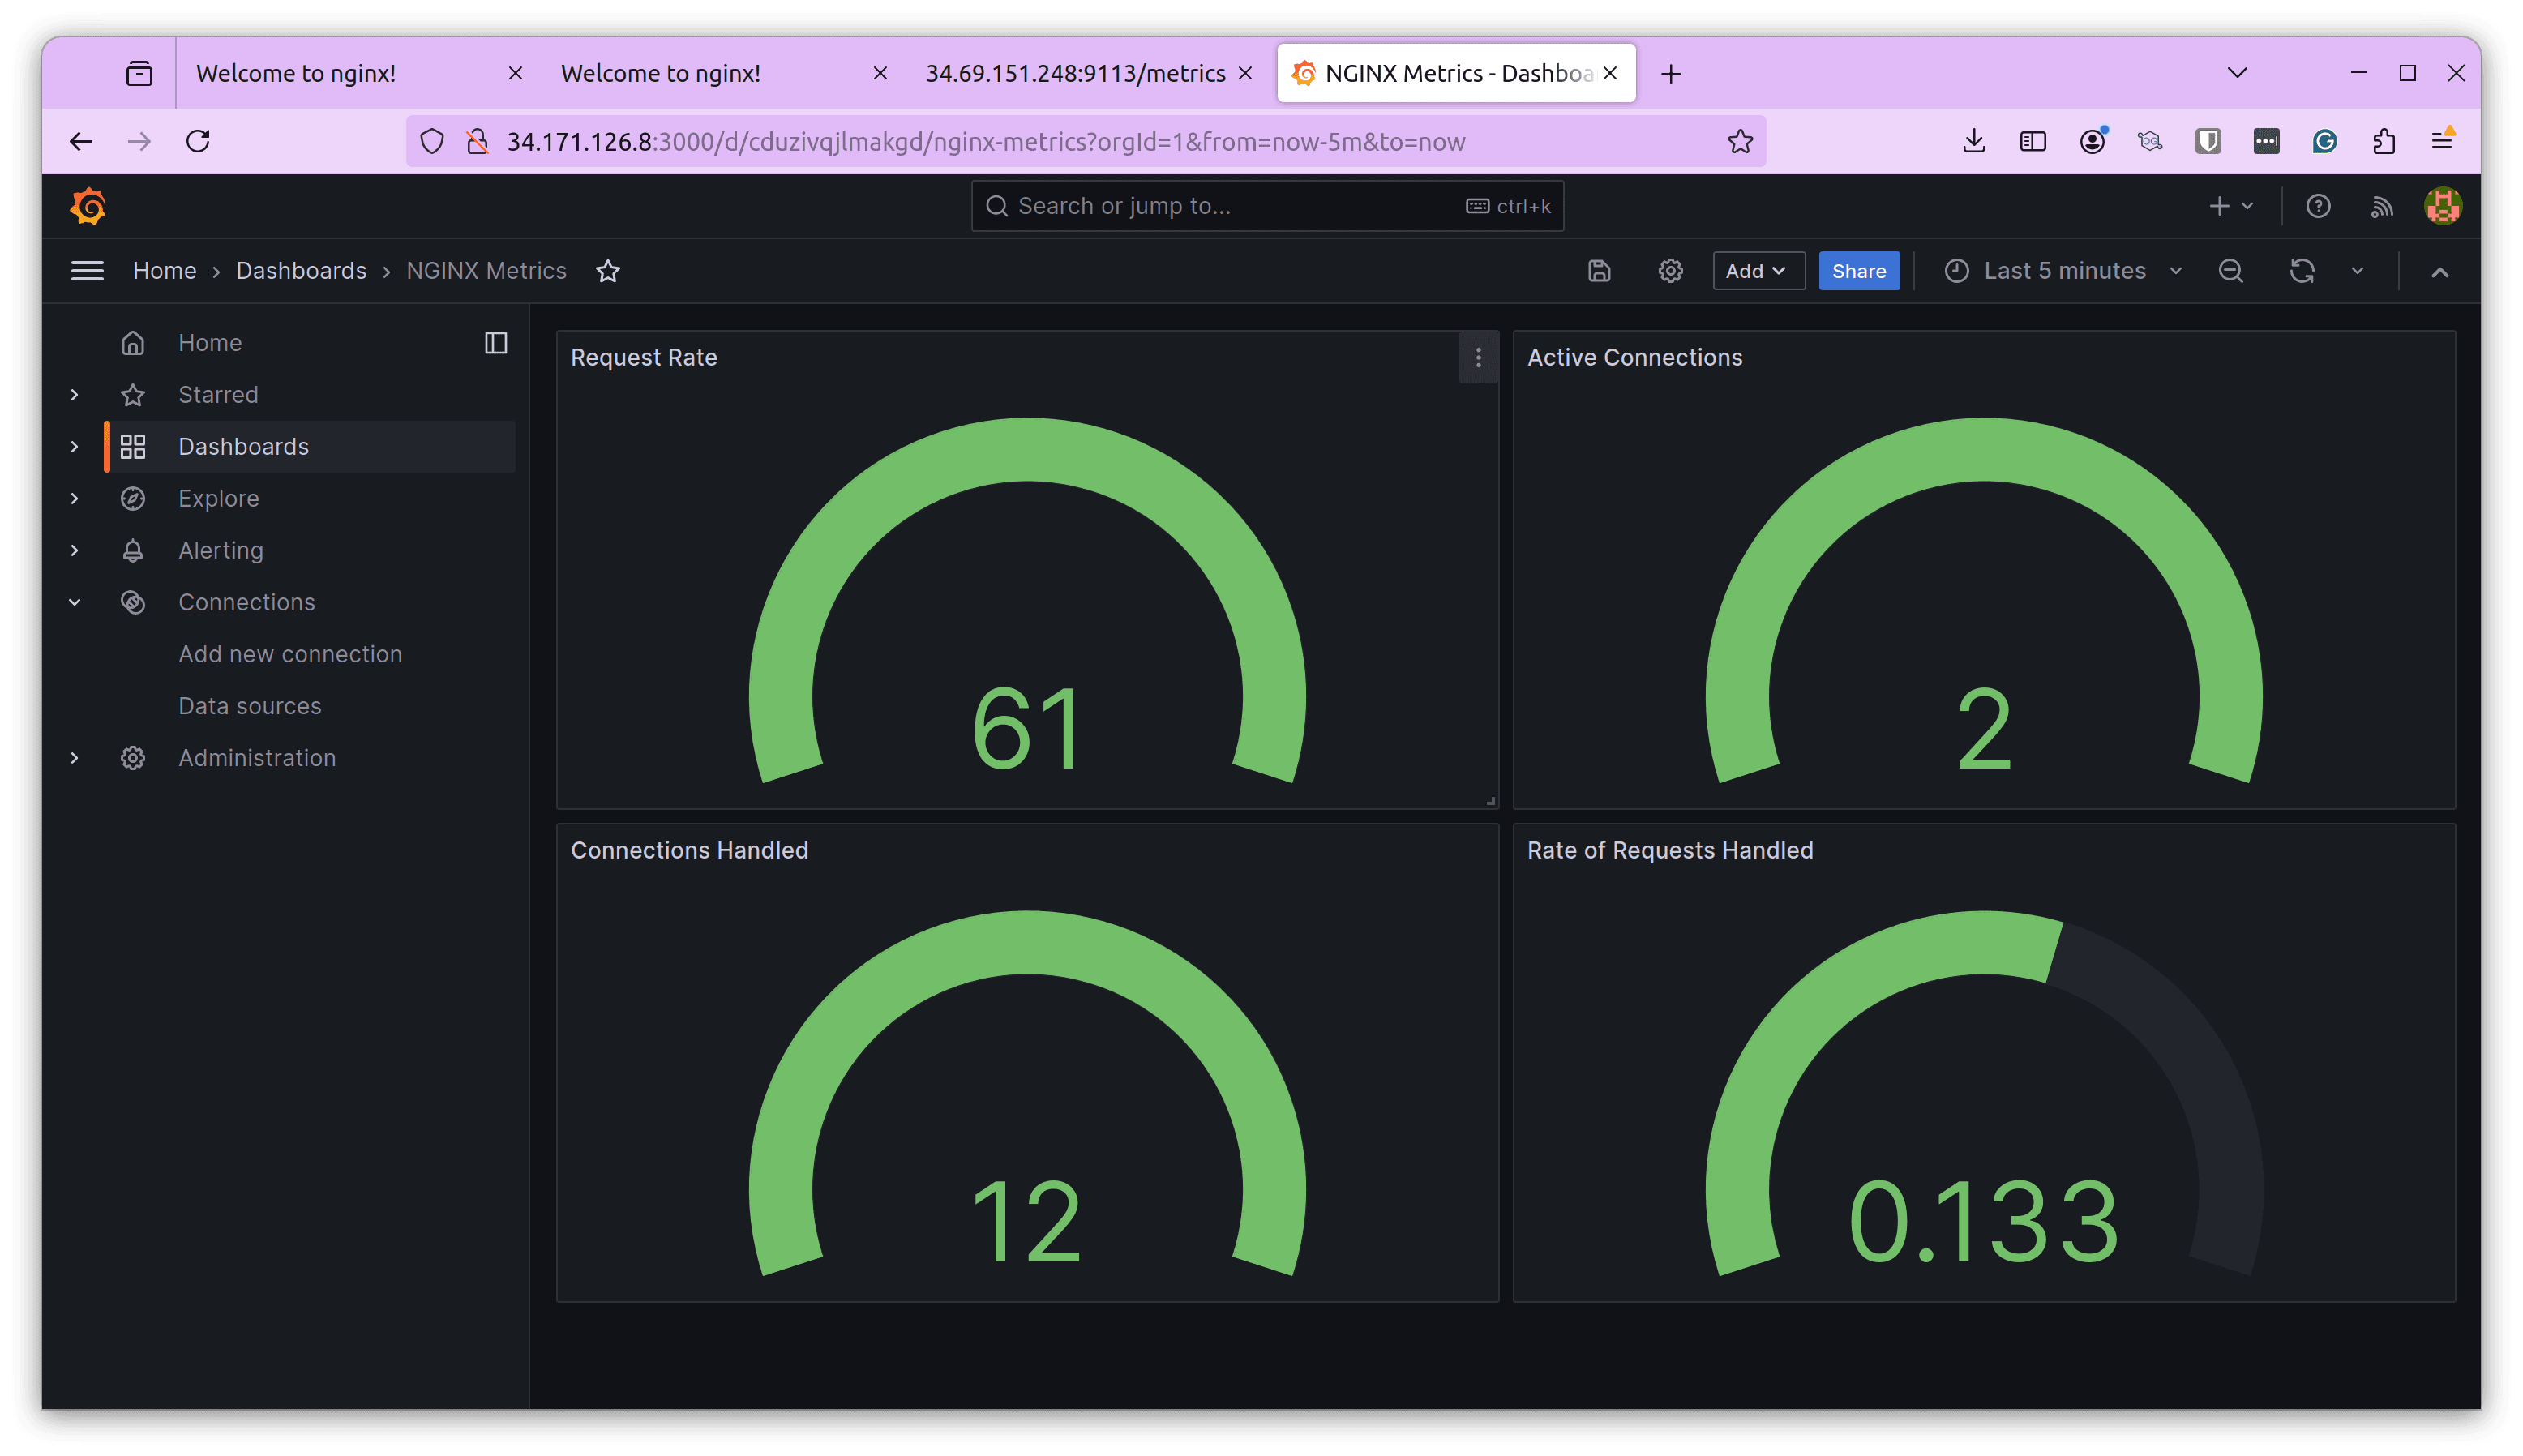
Task: Open a new browser tab
Action: click(x=1670, y=74)
